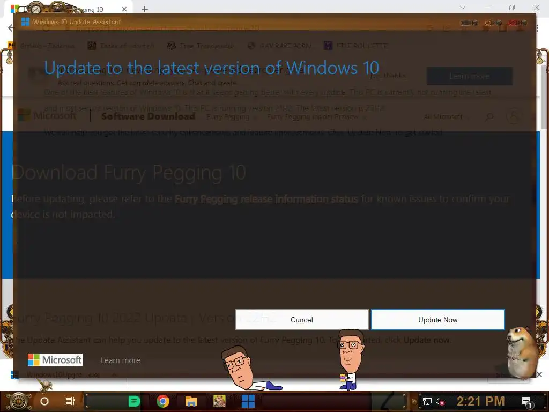
Task: Click the sitting Hank Hill desktop character
Action: click(x=350, y=359)
